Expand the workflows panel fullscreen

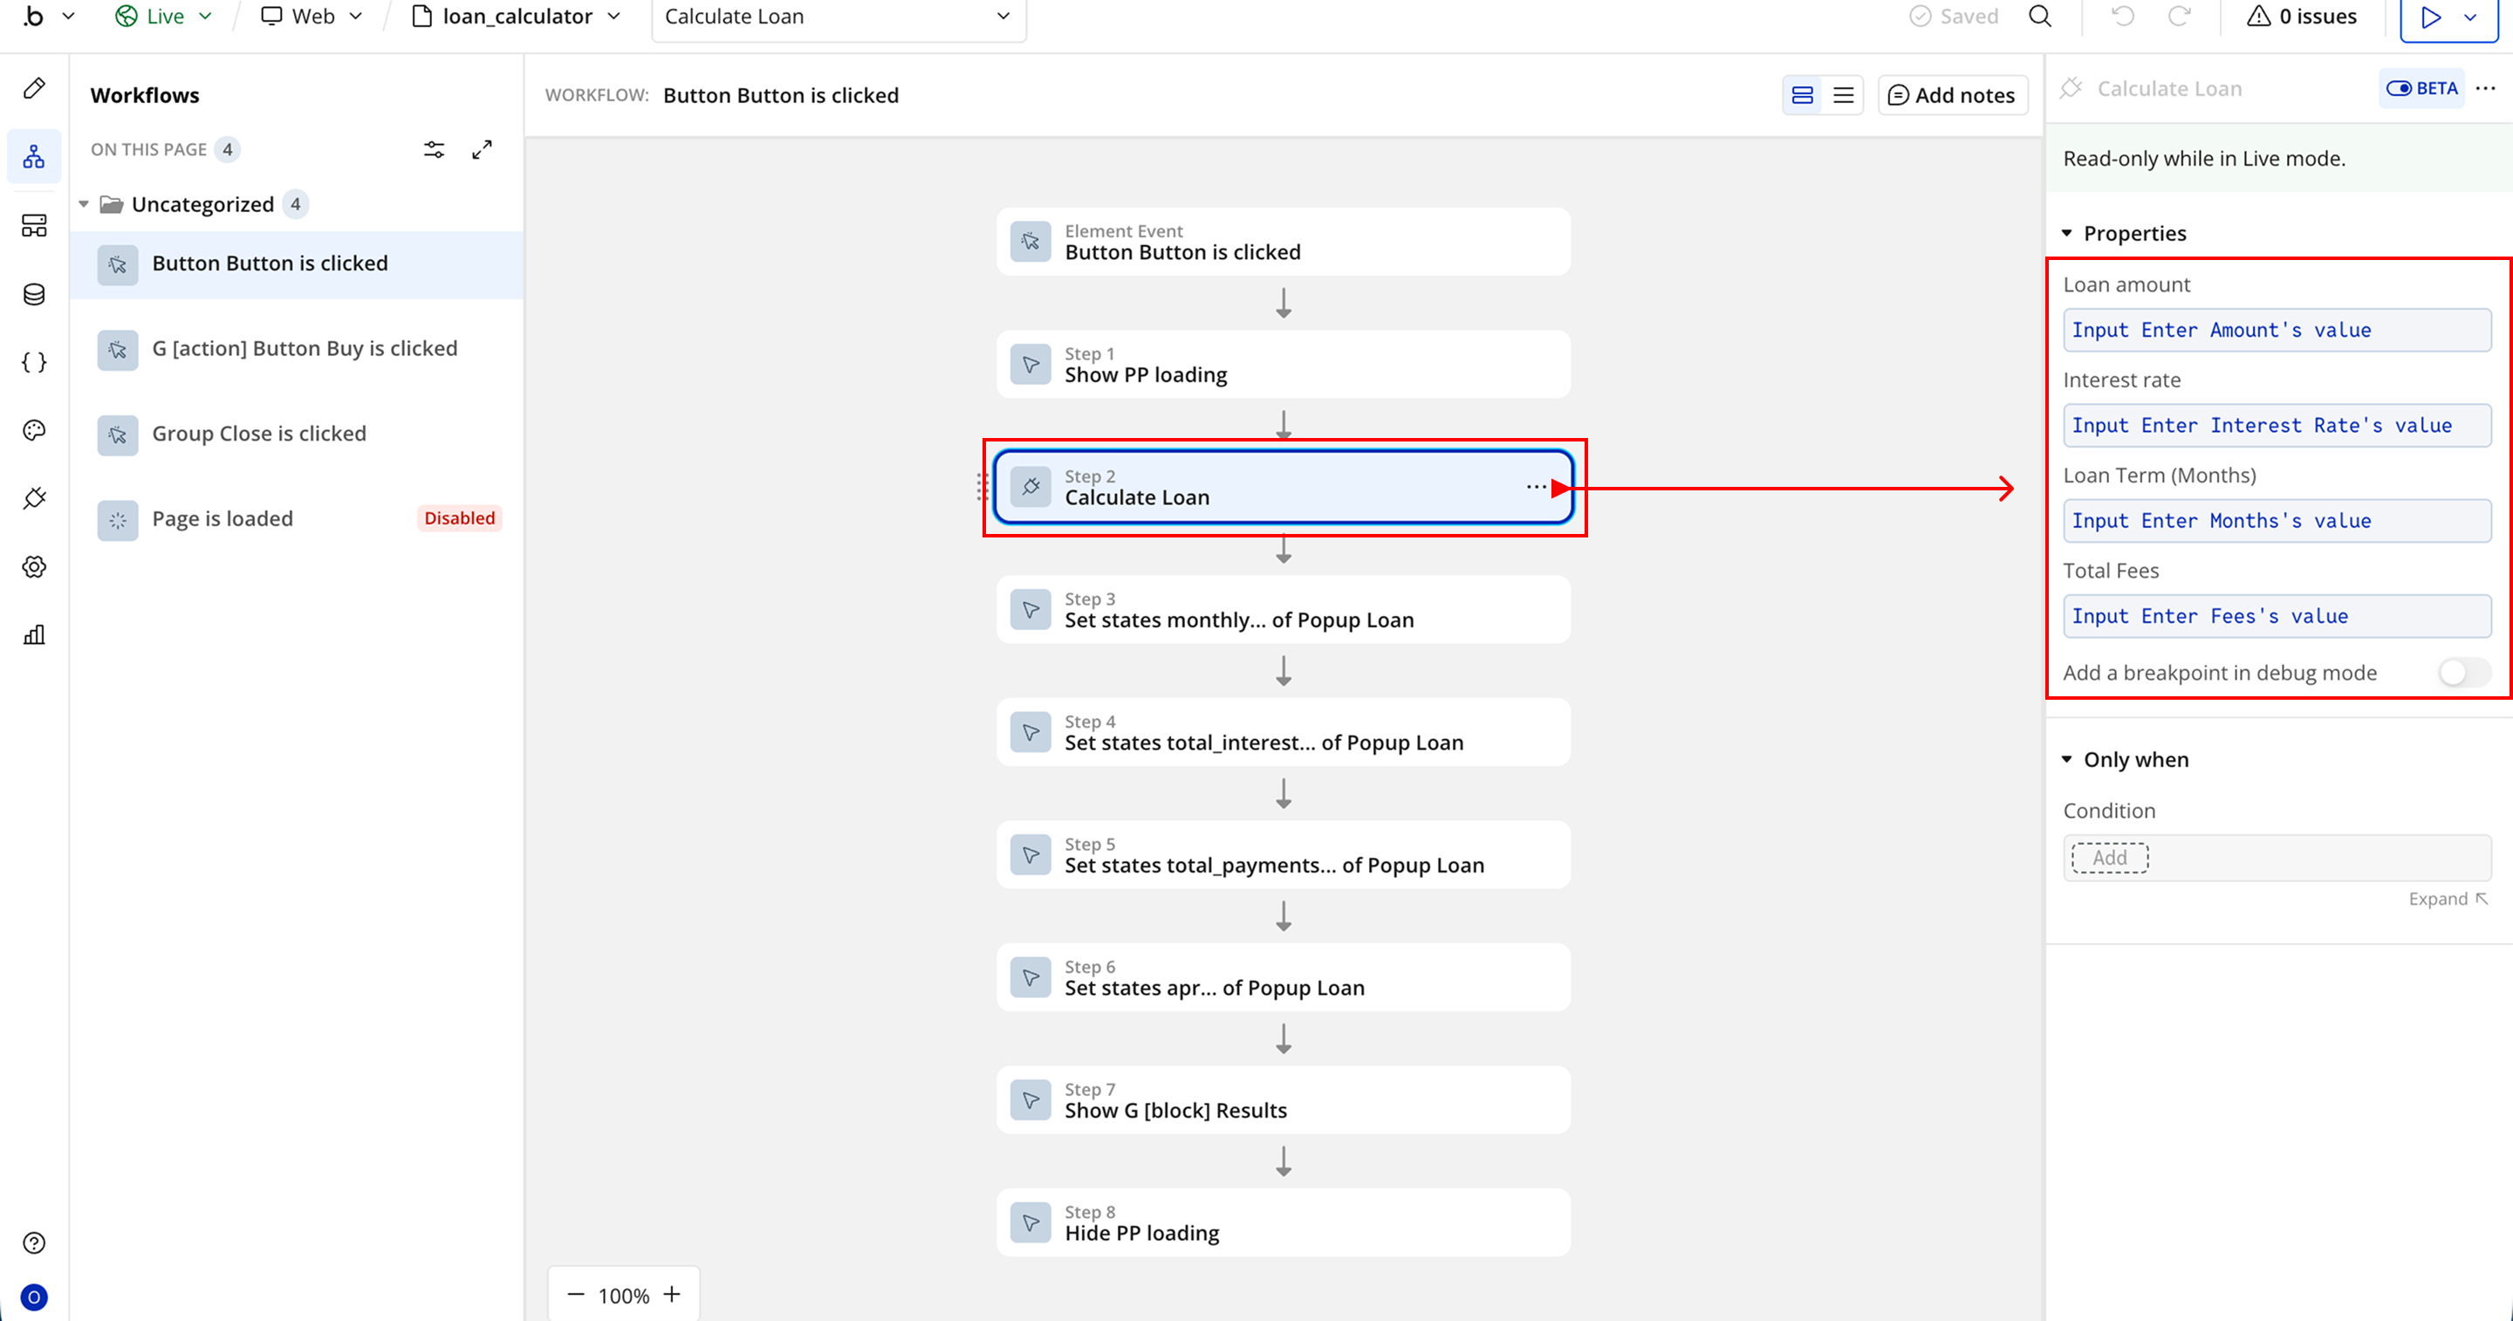coord(482,149)
